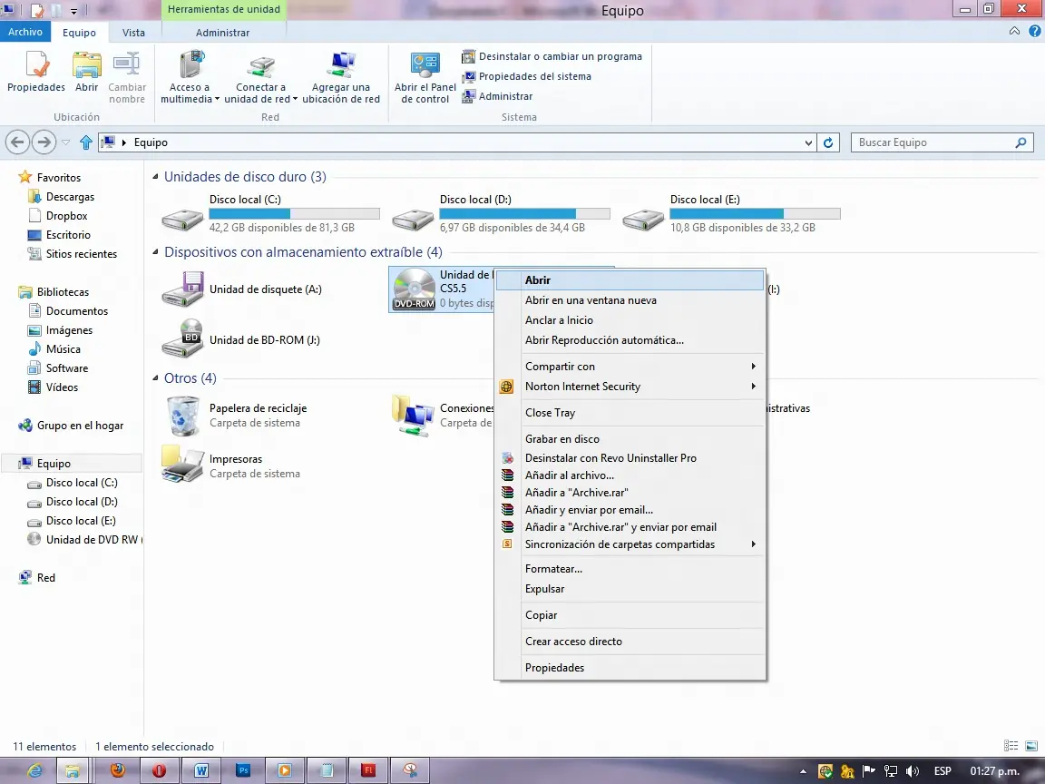1045x784 pixels.
Task: Choose Copiar from the context menu
Action: 630,614
